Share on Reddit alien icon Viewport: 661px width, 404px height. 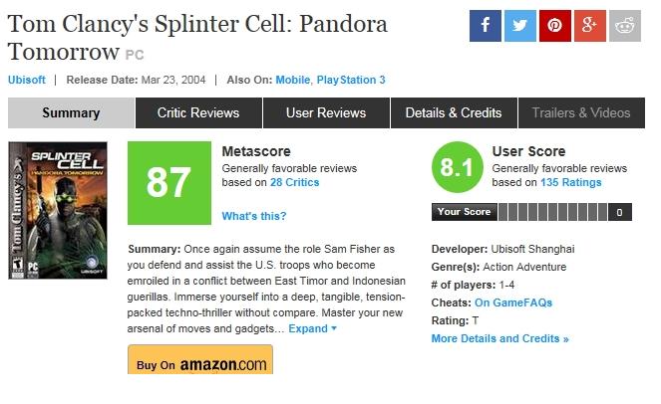pos(625,26)
